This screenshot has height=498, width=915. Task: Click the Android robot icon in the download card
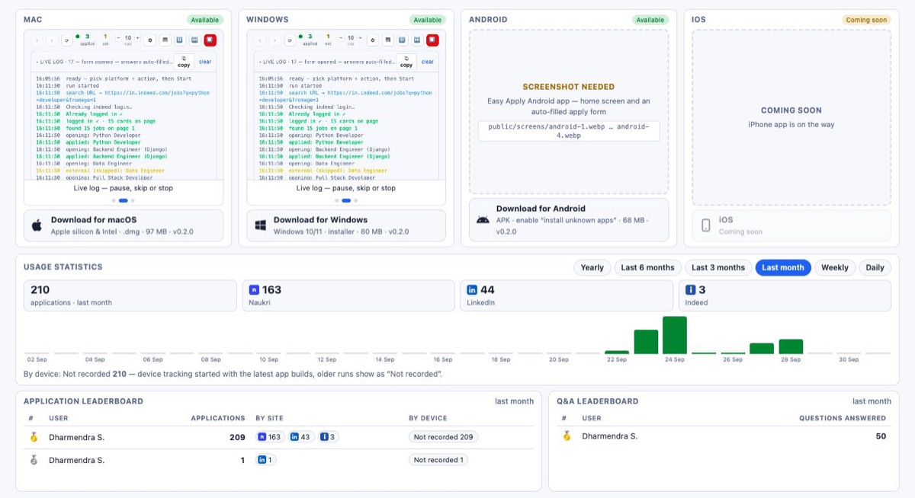[483, 219]
